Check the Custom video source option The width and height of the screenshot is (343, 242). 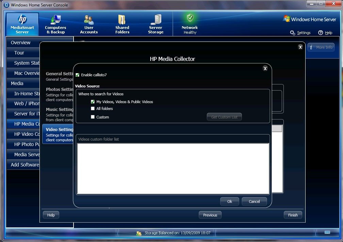tap(93, 117)
